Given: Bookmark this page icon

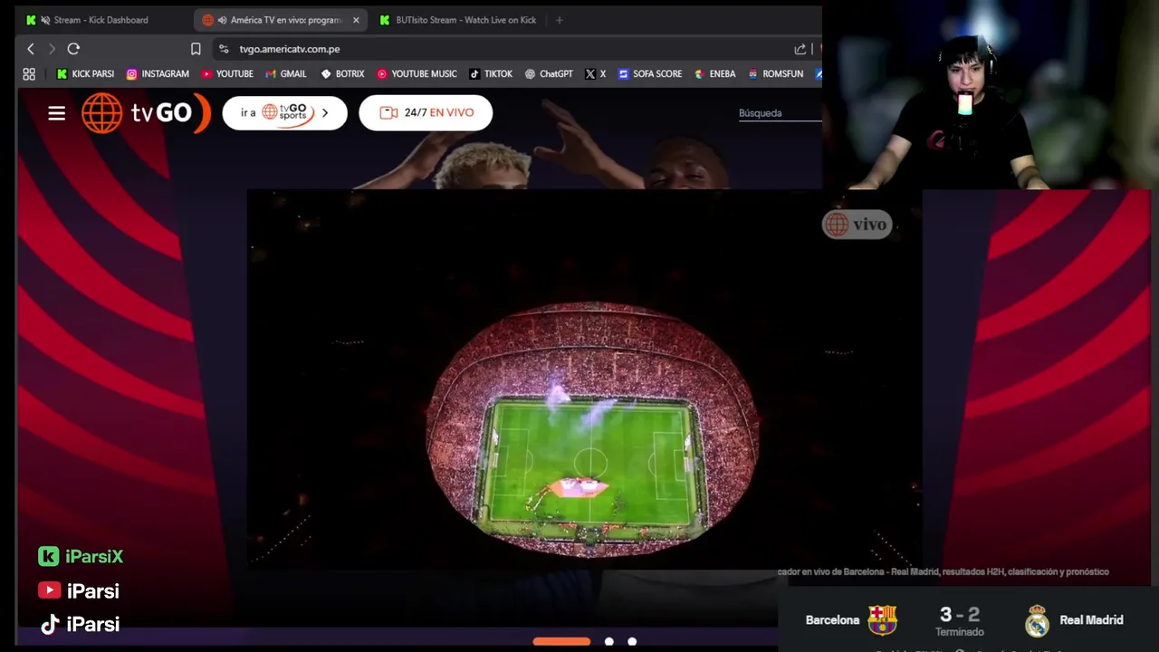Looking at the screenshot, I should pyautogui.click(x=196, y=49).
